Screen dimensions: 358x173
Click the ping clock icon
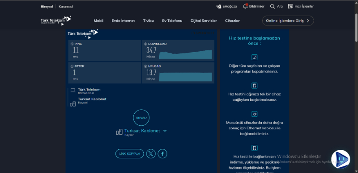(x=72, y=44)
